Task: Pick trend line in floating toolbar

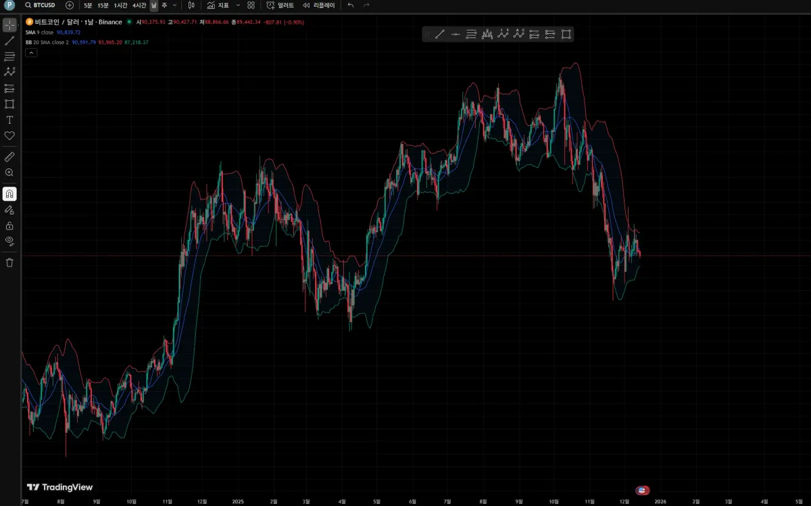Action: click(440, 34)
